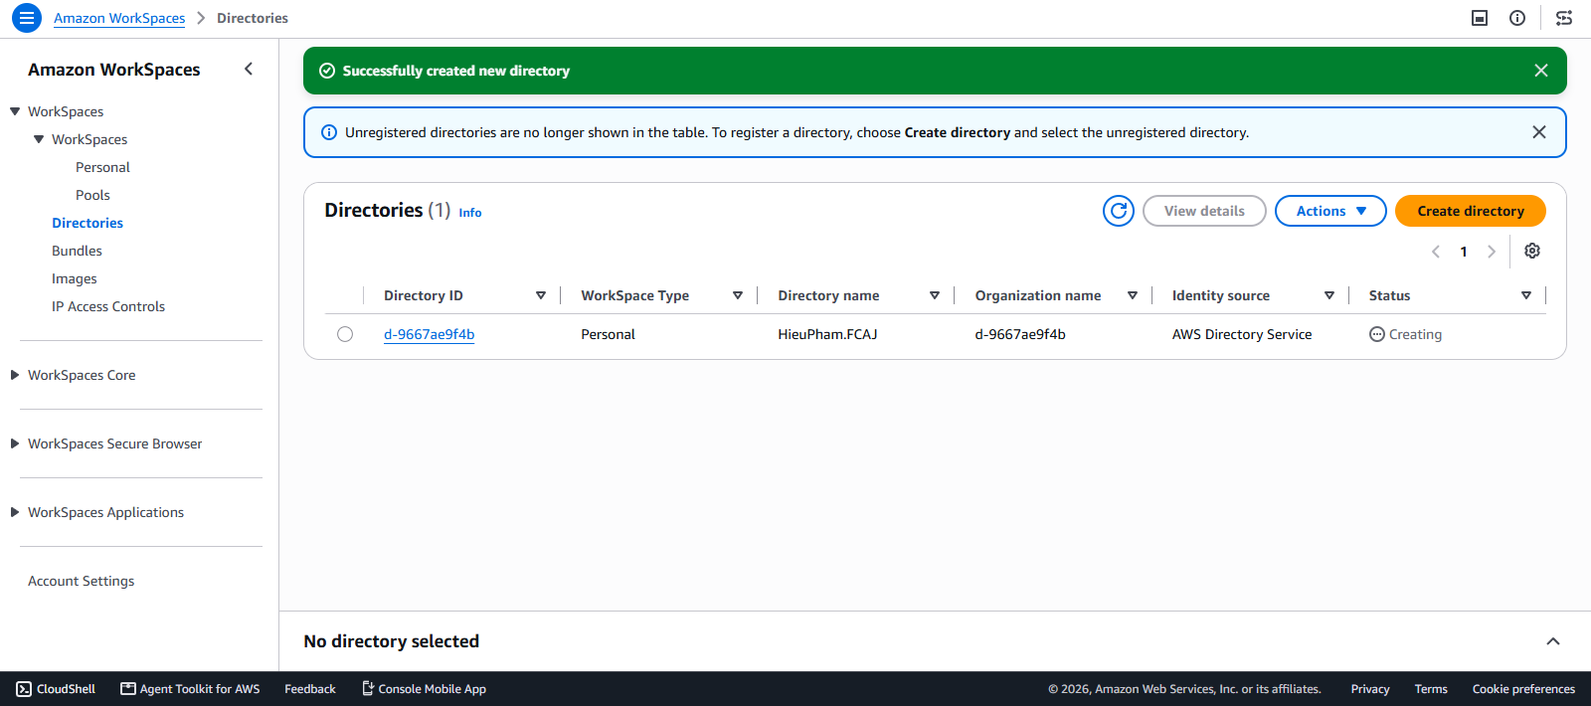Go to next page of directories
This screenshot has height=706, width=1591.
[1492, 252]
